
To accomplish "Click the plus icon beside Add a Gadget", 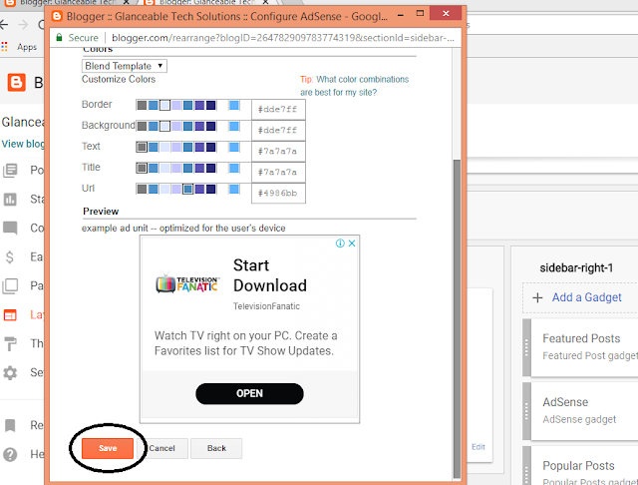I will 537,297.
